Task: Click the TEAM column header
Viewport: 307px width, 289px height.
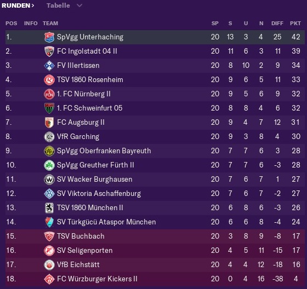Action: 50,24
